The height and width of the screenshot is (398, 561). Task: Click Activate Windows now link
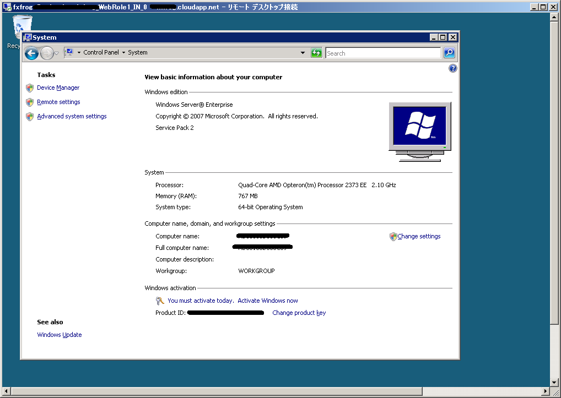click(x=267, y=301)
